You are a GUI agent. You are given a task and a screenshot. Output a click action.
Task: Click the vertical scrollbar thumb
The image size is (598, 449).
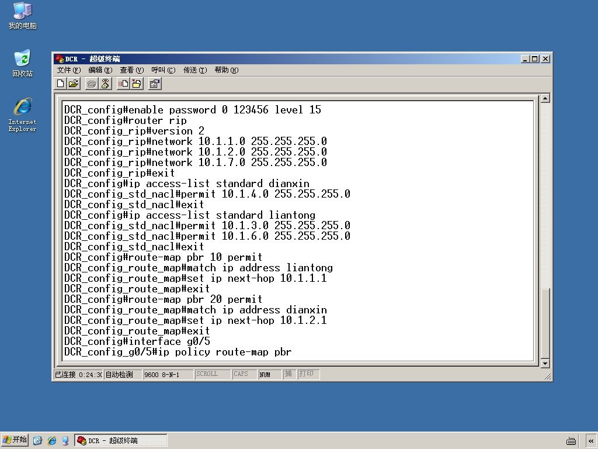pos(545,323)
